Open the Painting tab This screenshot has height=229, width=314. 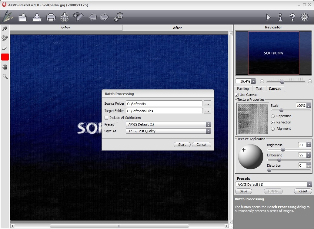pyautogui.click(x=243, y=89)
